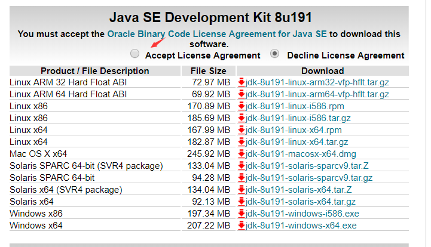Click red download arrow for linux-x64.rpm
The width and height of the screenshot is (431, 247).
tap(242, 130)
